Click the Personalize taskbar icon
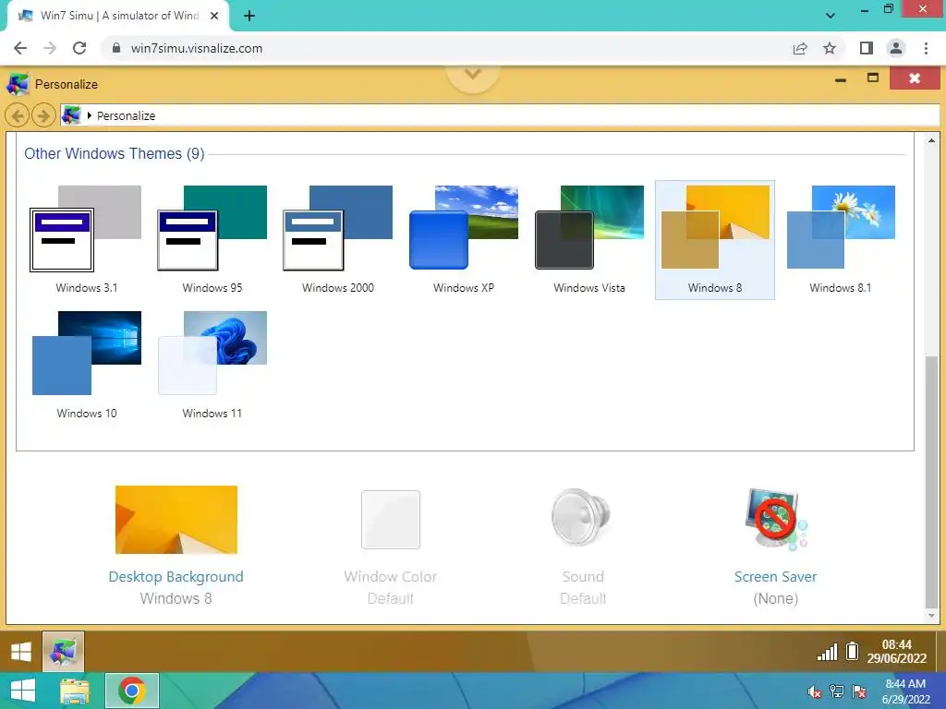Image resolution: width=946 pixels, height=709 pixels. coord(64,652)
